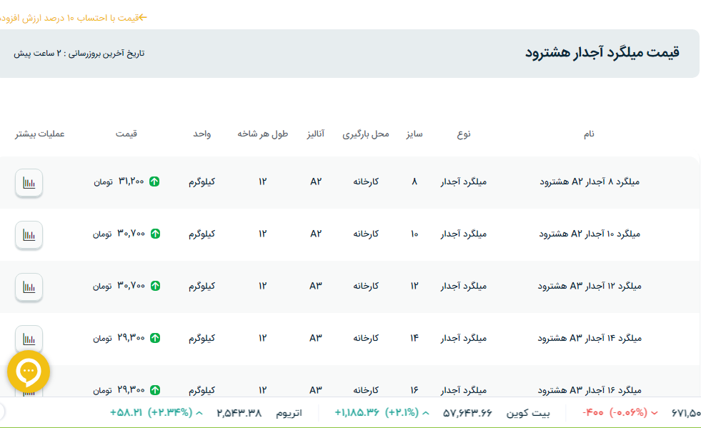Open price chart for میلگرد ۸ آجدار row

[x=29, y=182]
